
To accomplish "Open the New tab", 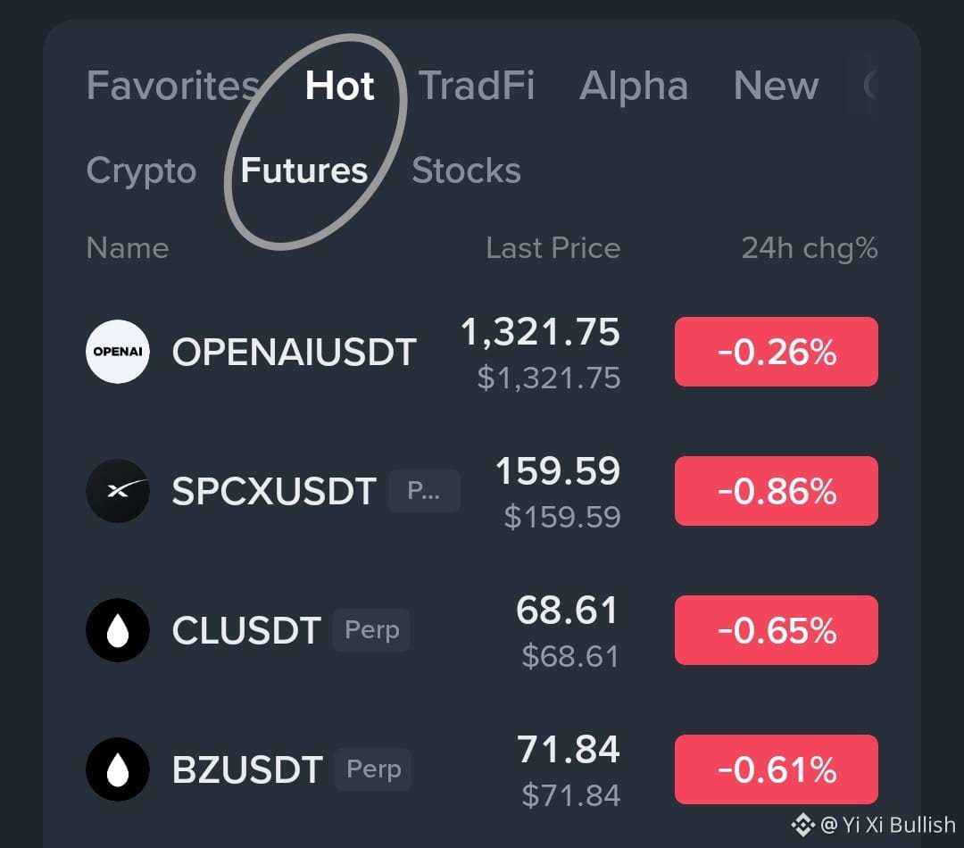I will click(x=776, y=85).
